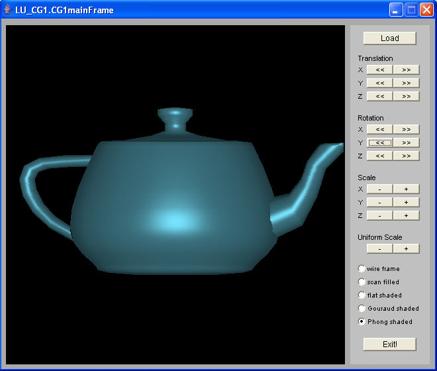Translate X in the negative direction
437x371 pixels.
379,70
